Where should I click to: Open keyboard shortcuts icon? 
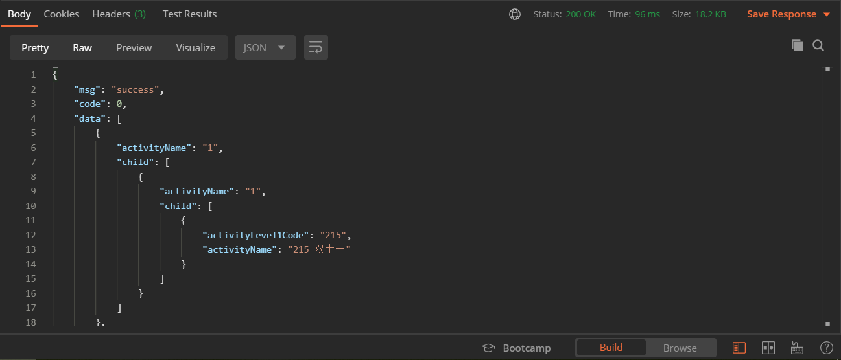[798, 348]
